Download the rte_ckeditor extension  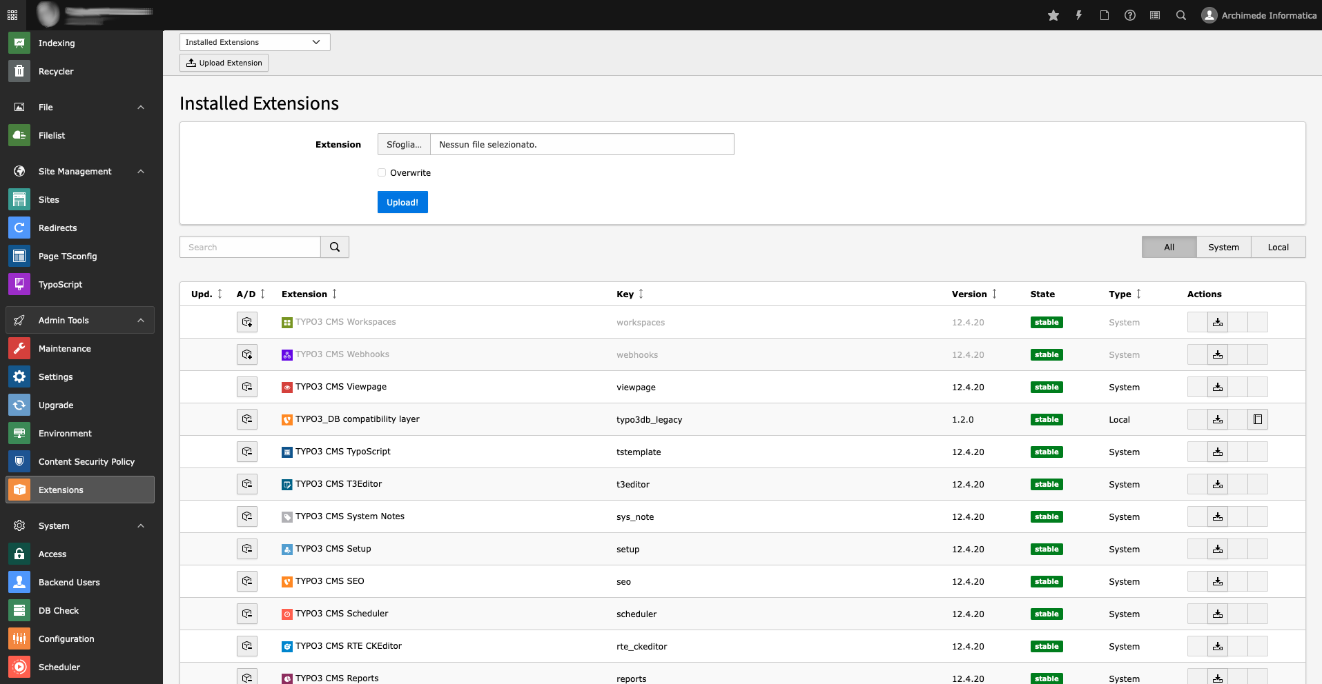coord(1218,646)
